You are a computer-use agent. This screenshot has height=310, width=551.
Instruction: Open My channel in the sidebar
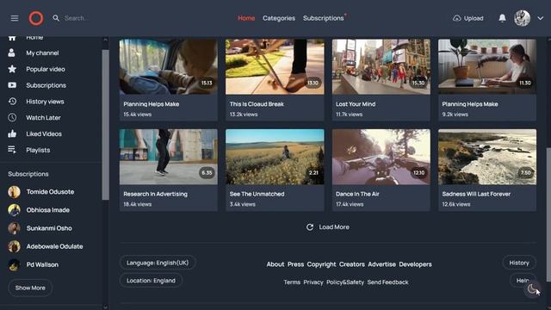click(x=42, y=53)
